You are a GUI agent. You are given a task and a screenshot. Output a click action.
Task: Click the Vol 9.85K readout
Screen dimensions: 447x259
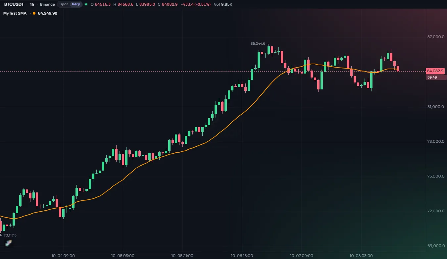coord(223,4)
